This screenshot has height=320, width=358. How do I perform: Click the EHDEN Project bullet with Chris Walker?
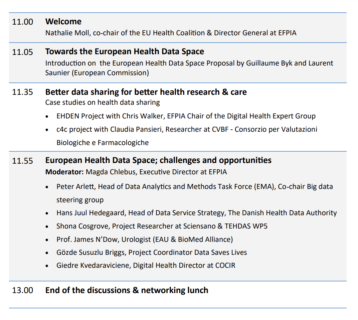pyautogui.click(x=186, y=116)
